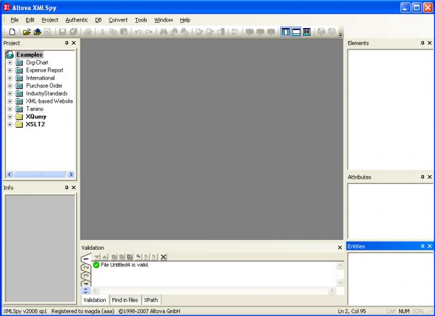Click the Project panel horizontal scrollbar
The height and width of the screenshot is (316, 435).
pos(39,174)
